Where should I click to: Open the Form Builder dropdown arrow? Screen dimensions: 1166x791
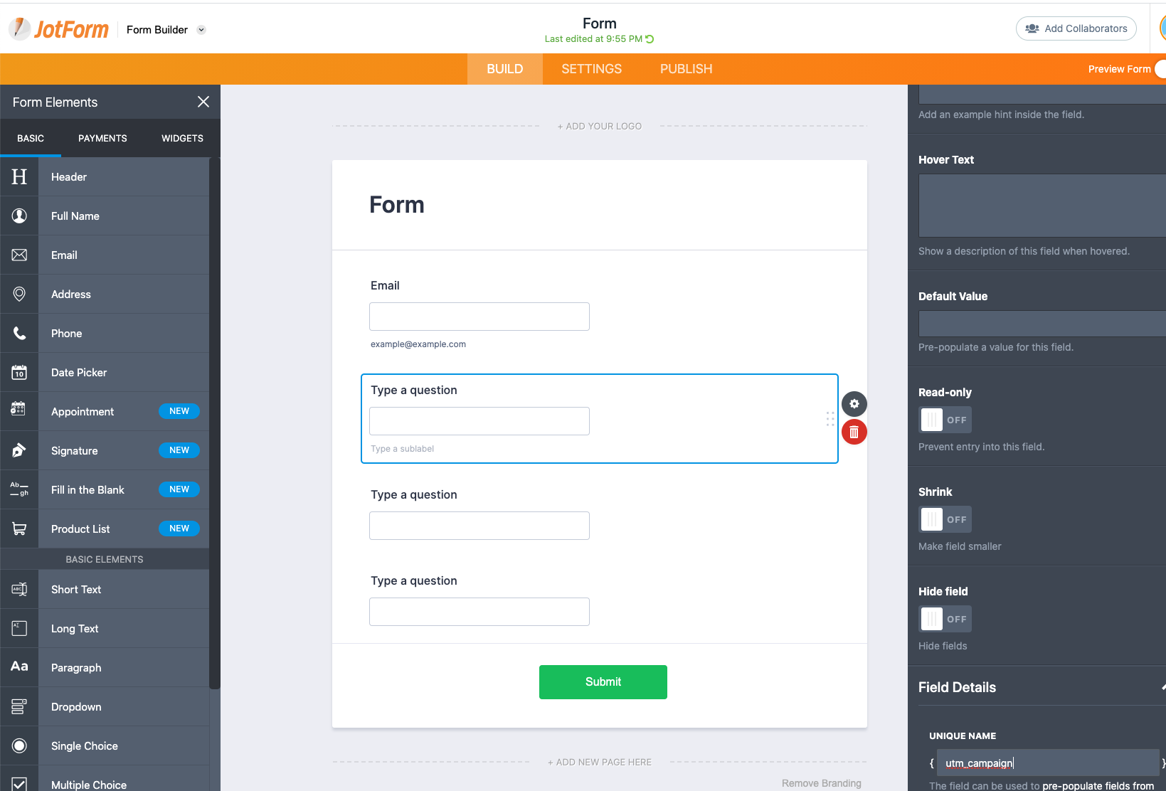pos(201,30)
